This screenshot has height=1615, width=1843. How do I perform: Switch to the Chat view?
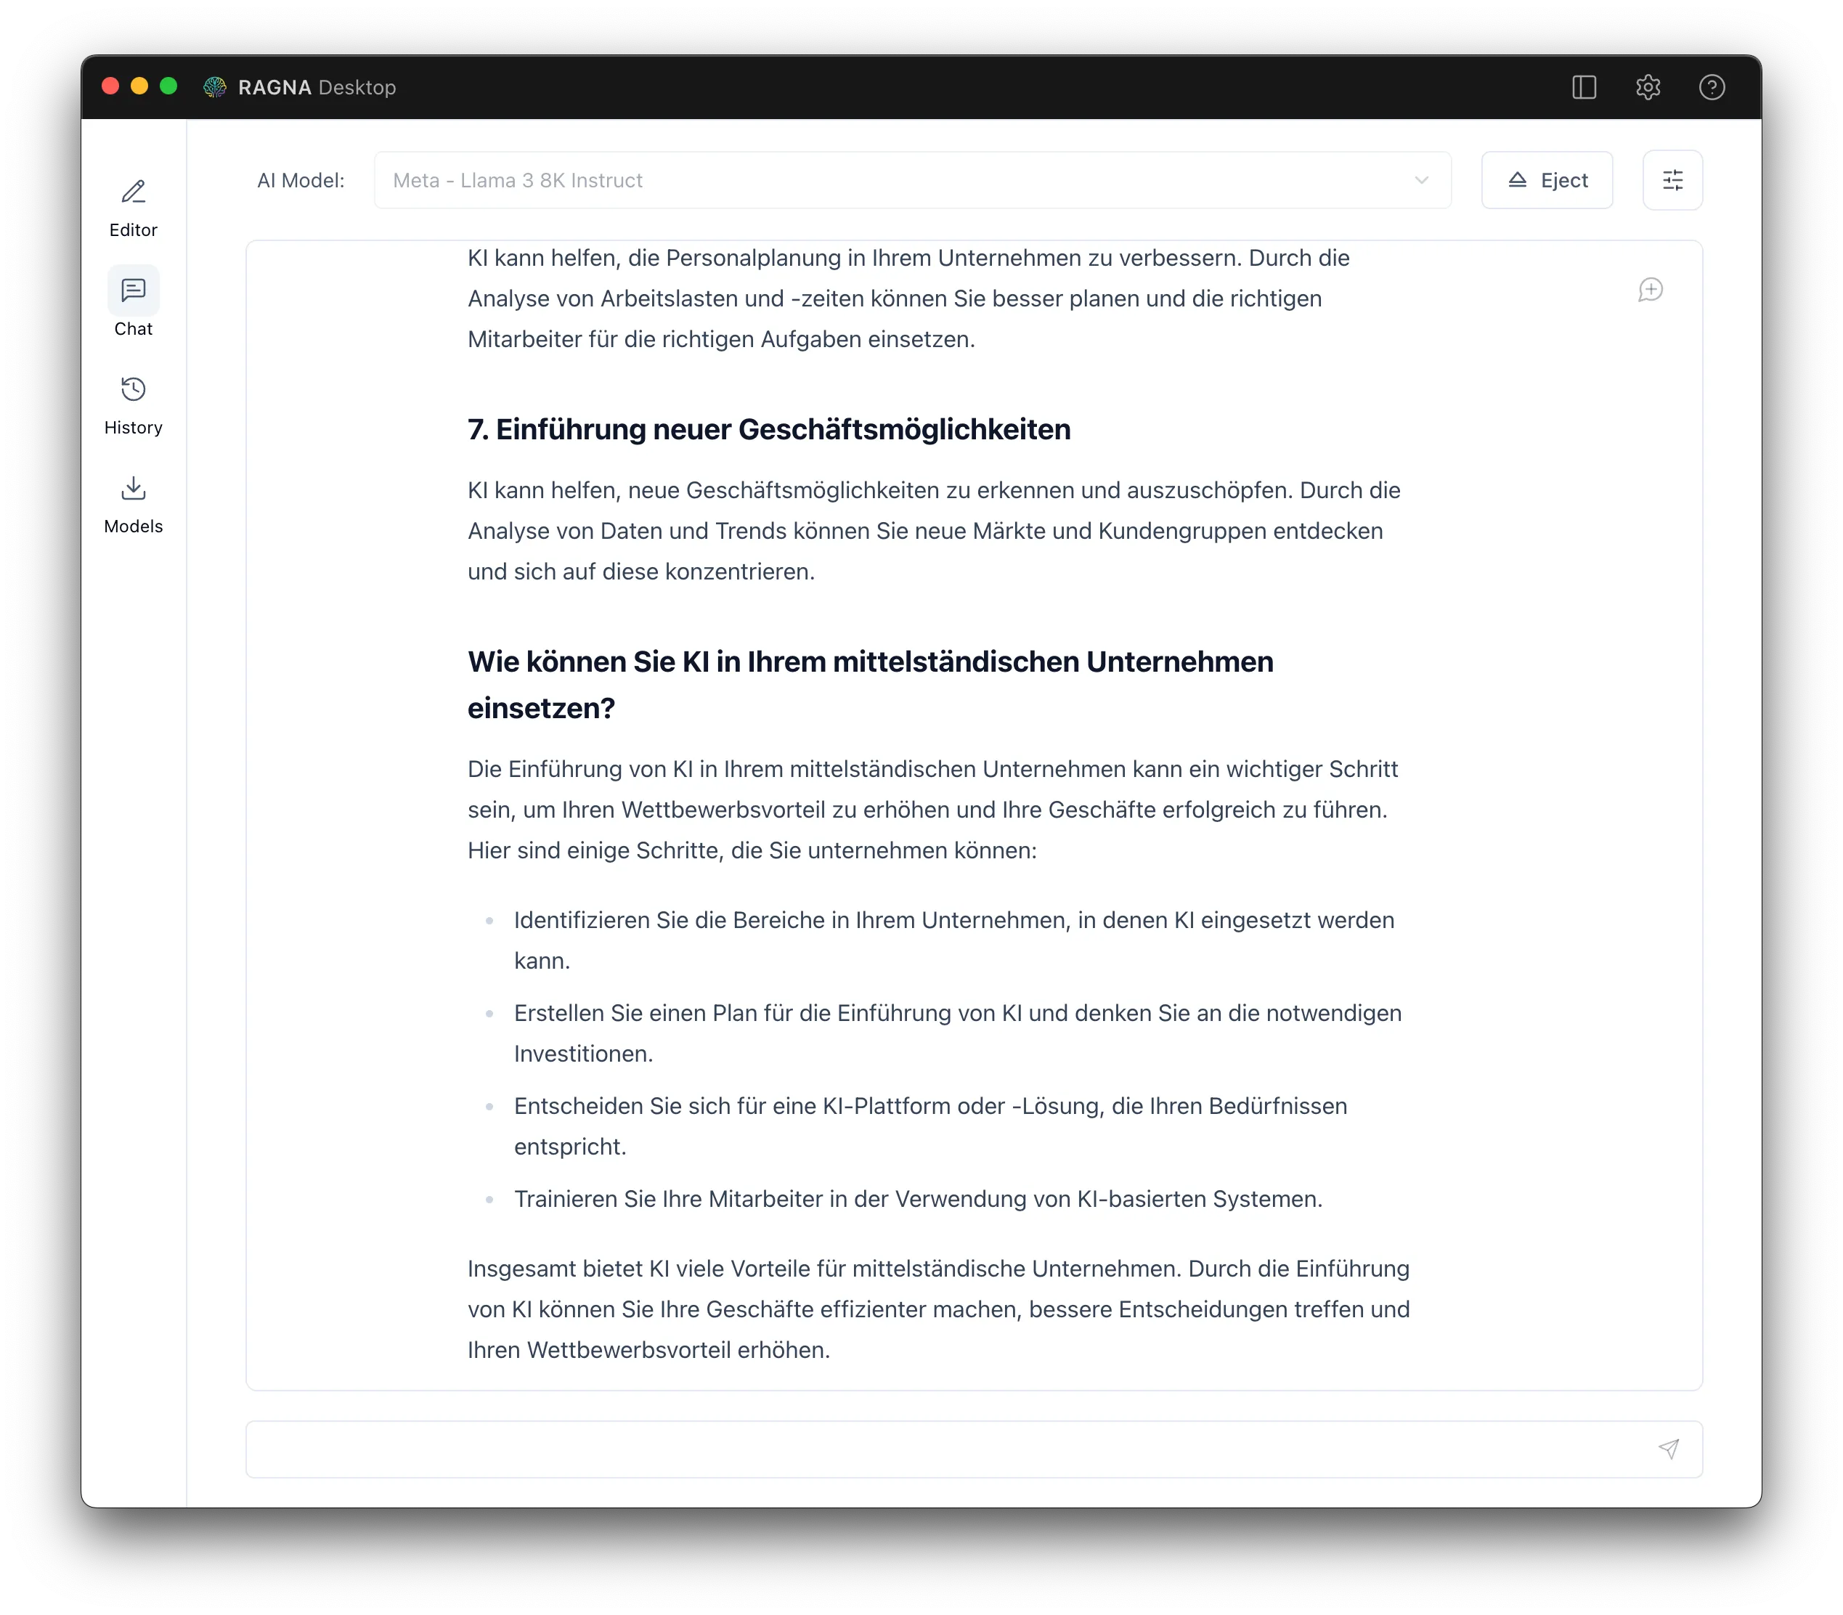[x=134, y=290]
